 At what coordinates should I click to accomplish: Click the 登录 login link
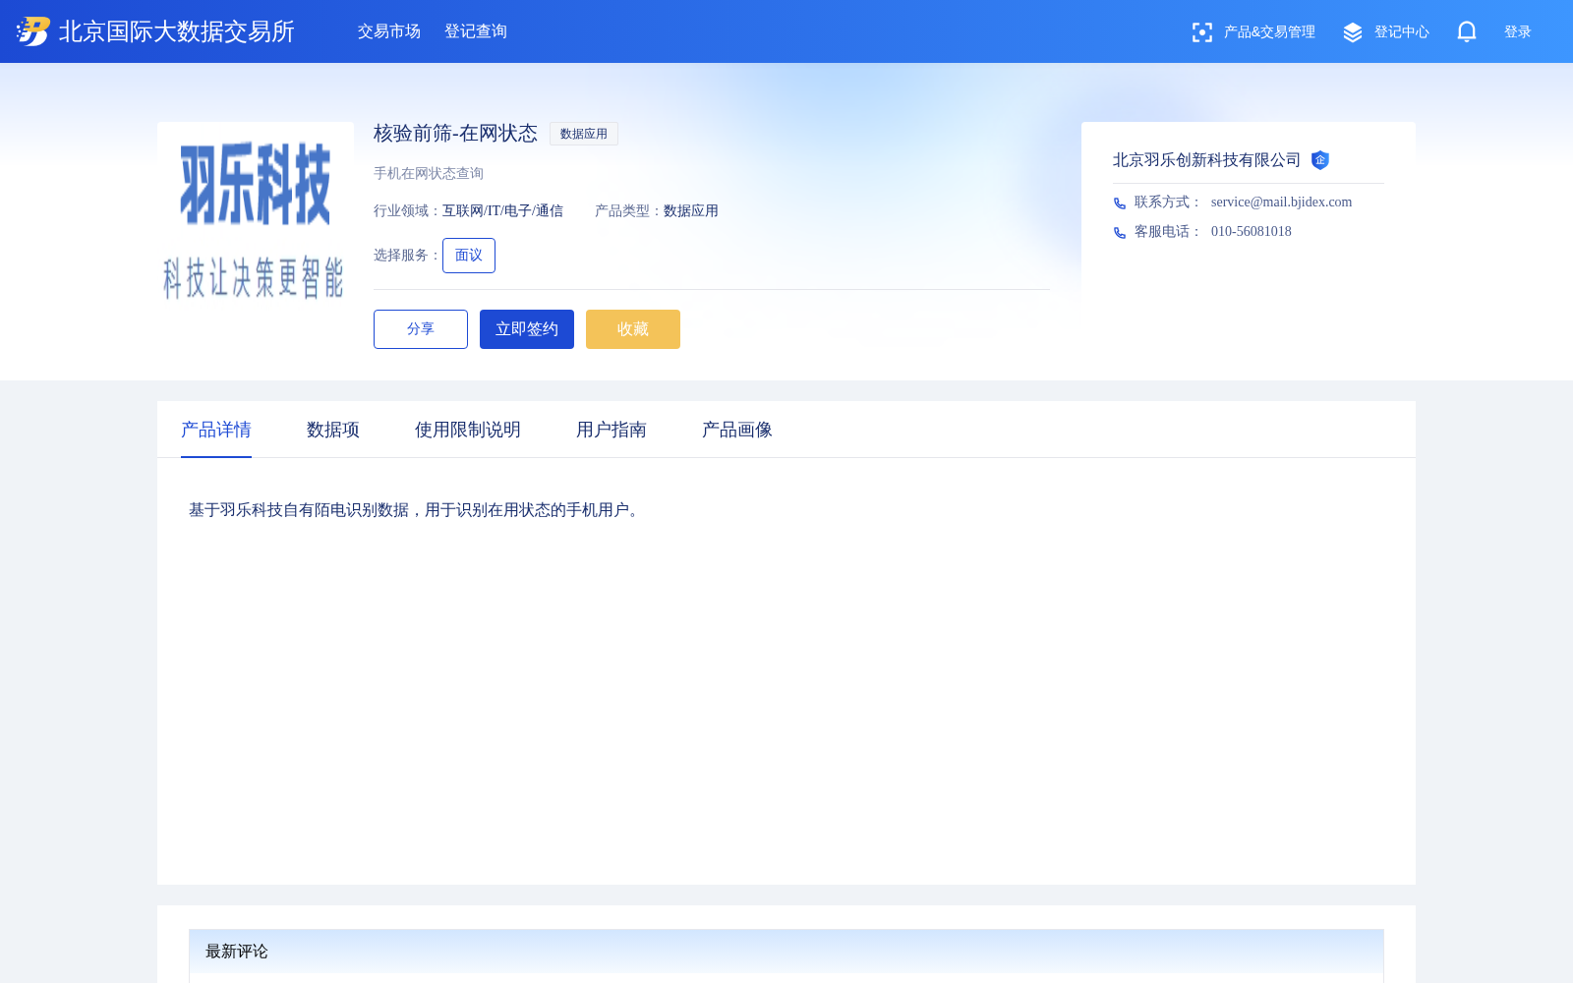1518,32
